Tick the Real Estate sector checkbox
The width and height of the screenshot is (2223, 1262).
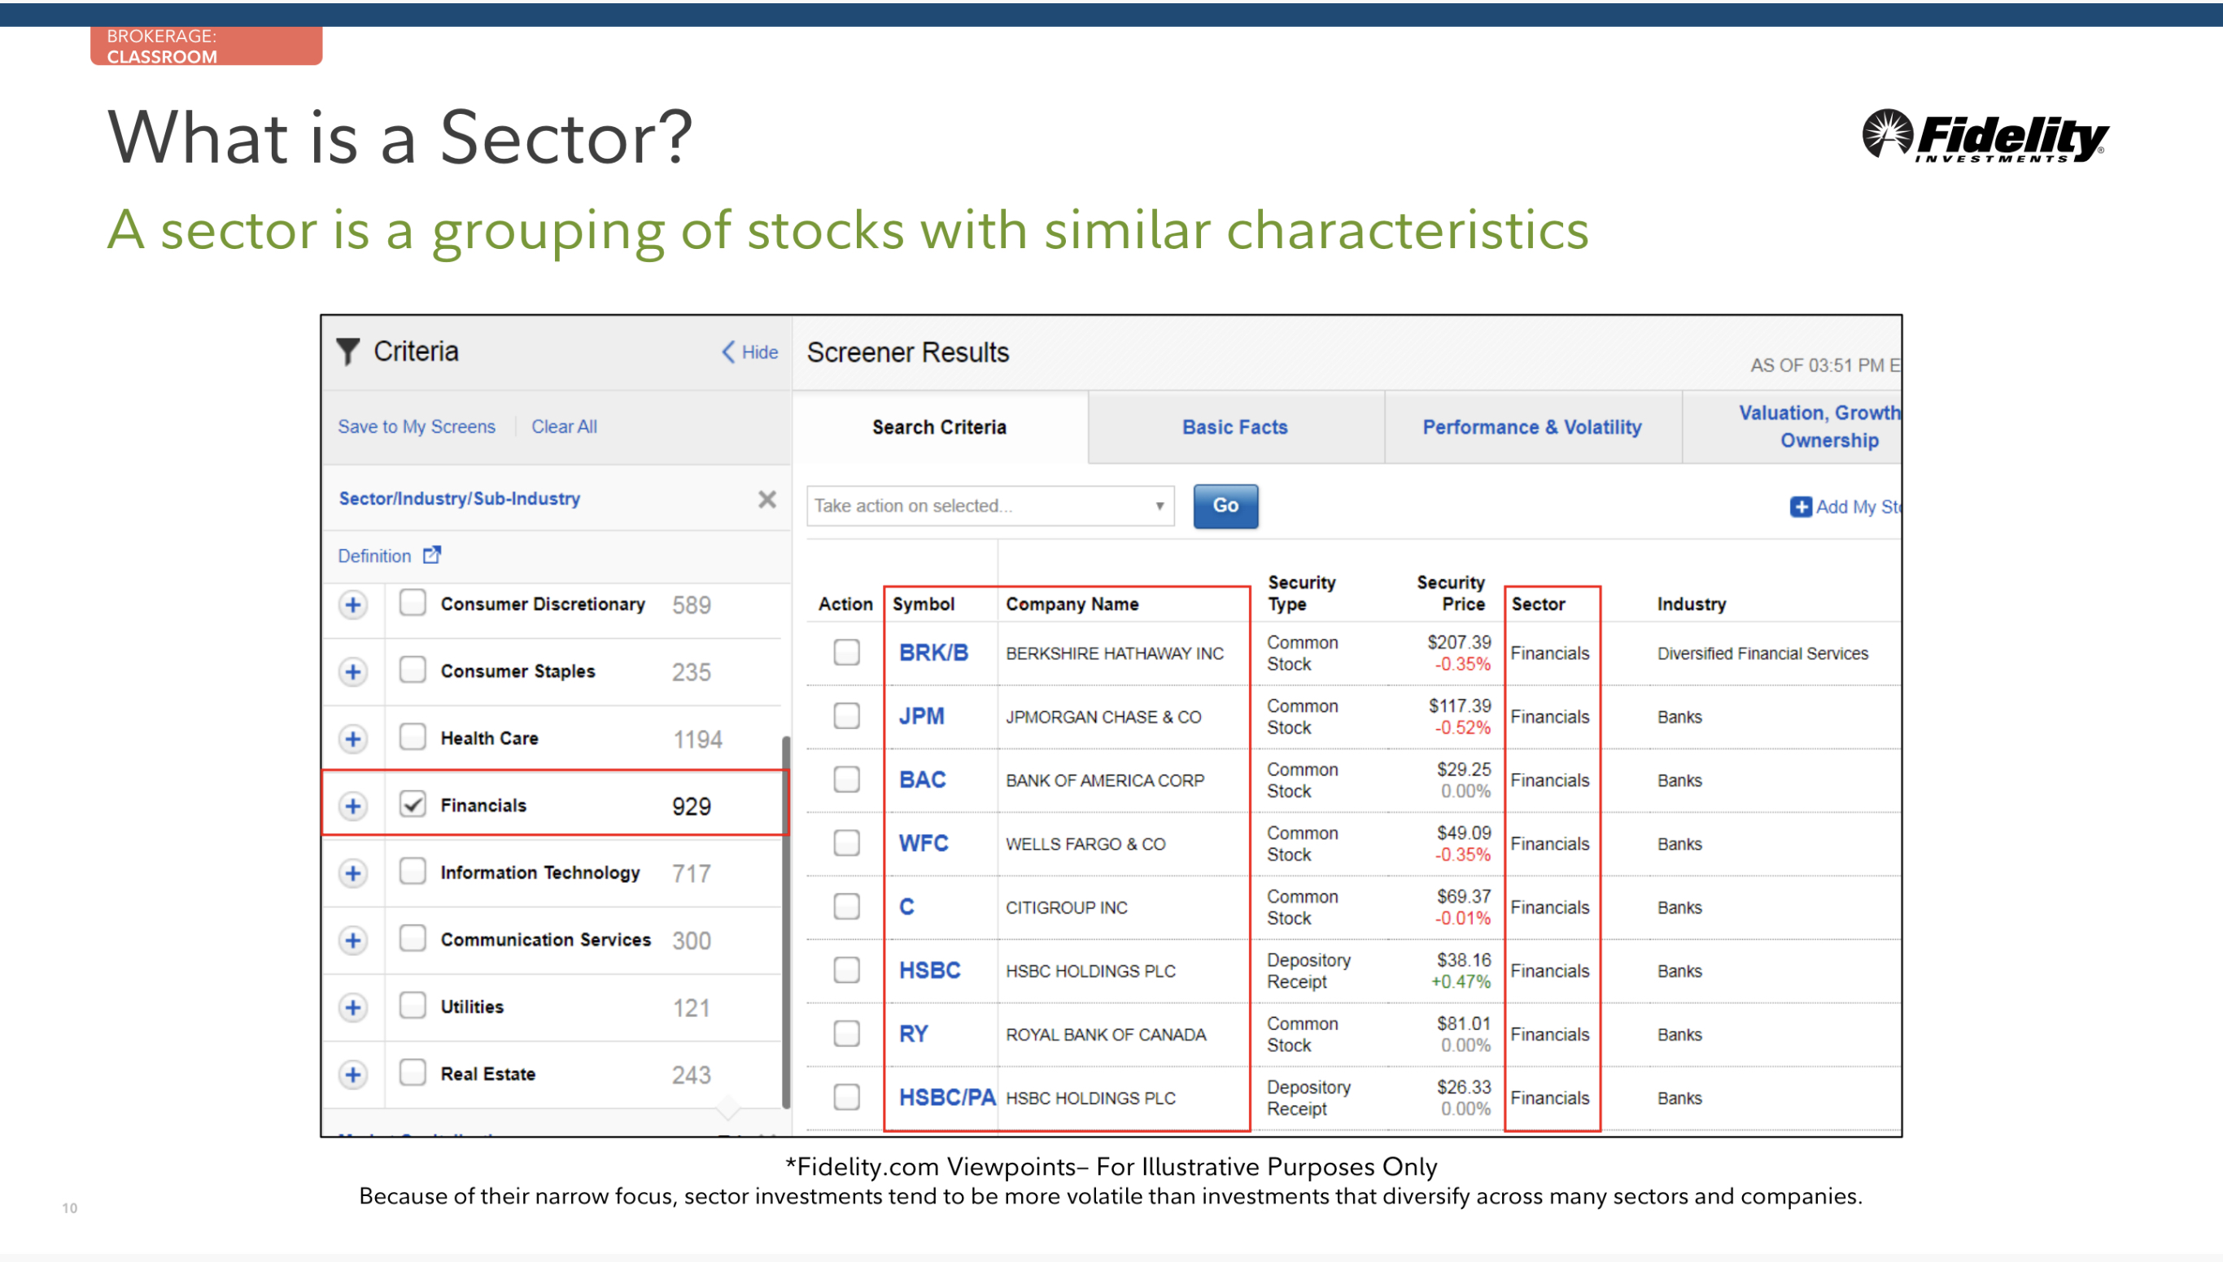(413, 1073)
